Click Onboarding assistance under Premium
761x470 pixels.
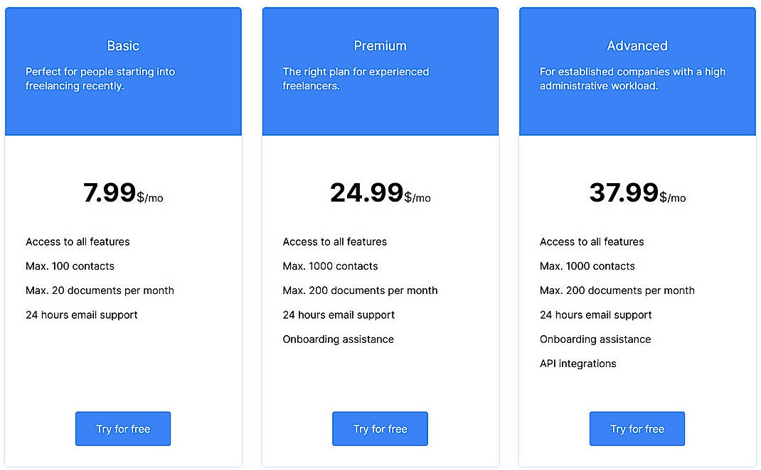pyautogui.click(x=338, y=339)
